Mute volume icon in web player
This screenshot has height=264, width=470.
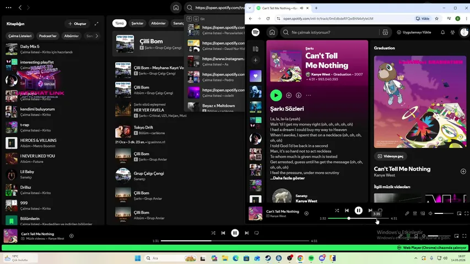click(x=430, y=213)
